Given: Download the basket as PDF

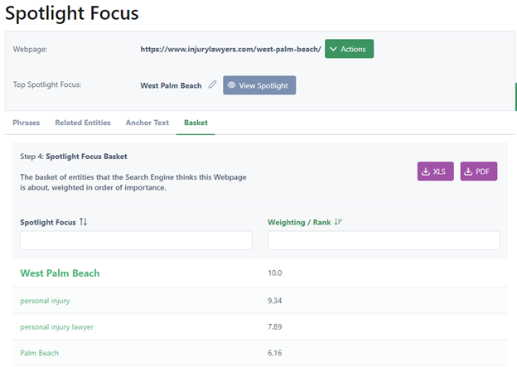Looking at the screenshot, I should coord(478,171).
